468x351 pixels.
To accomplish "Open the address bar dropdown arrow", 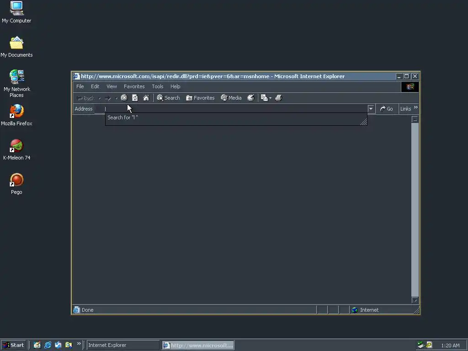I will click(371, 109).
